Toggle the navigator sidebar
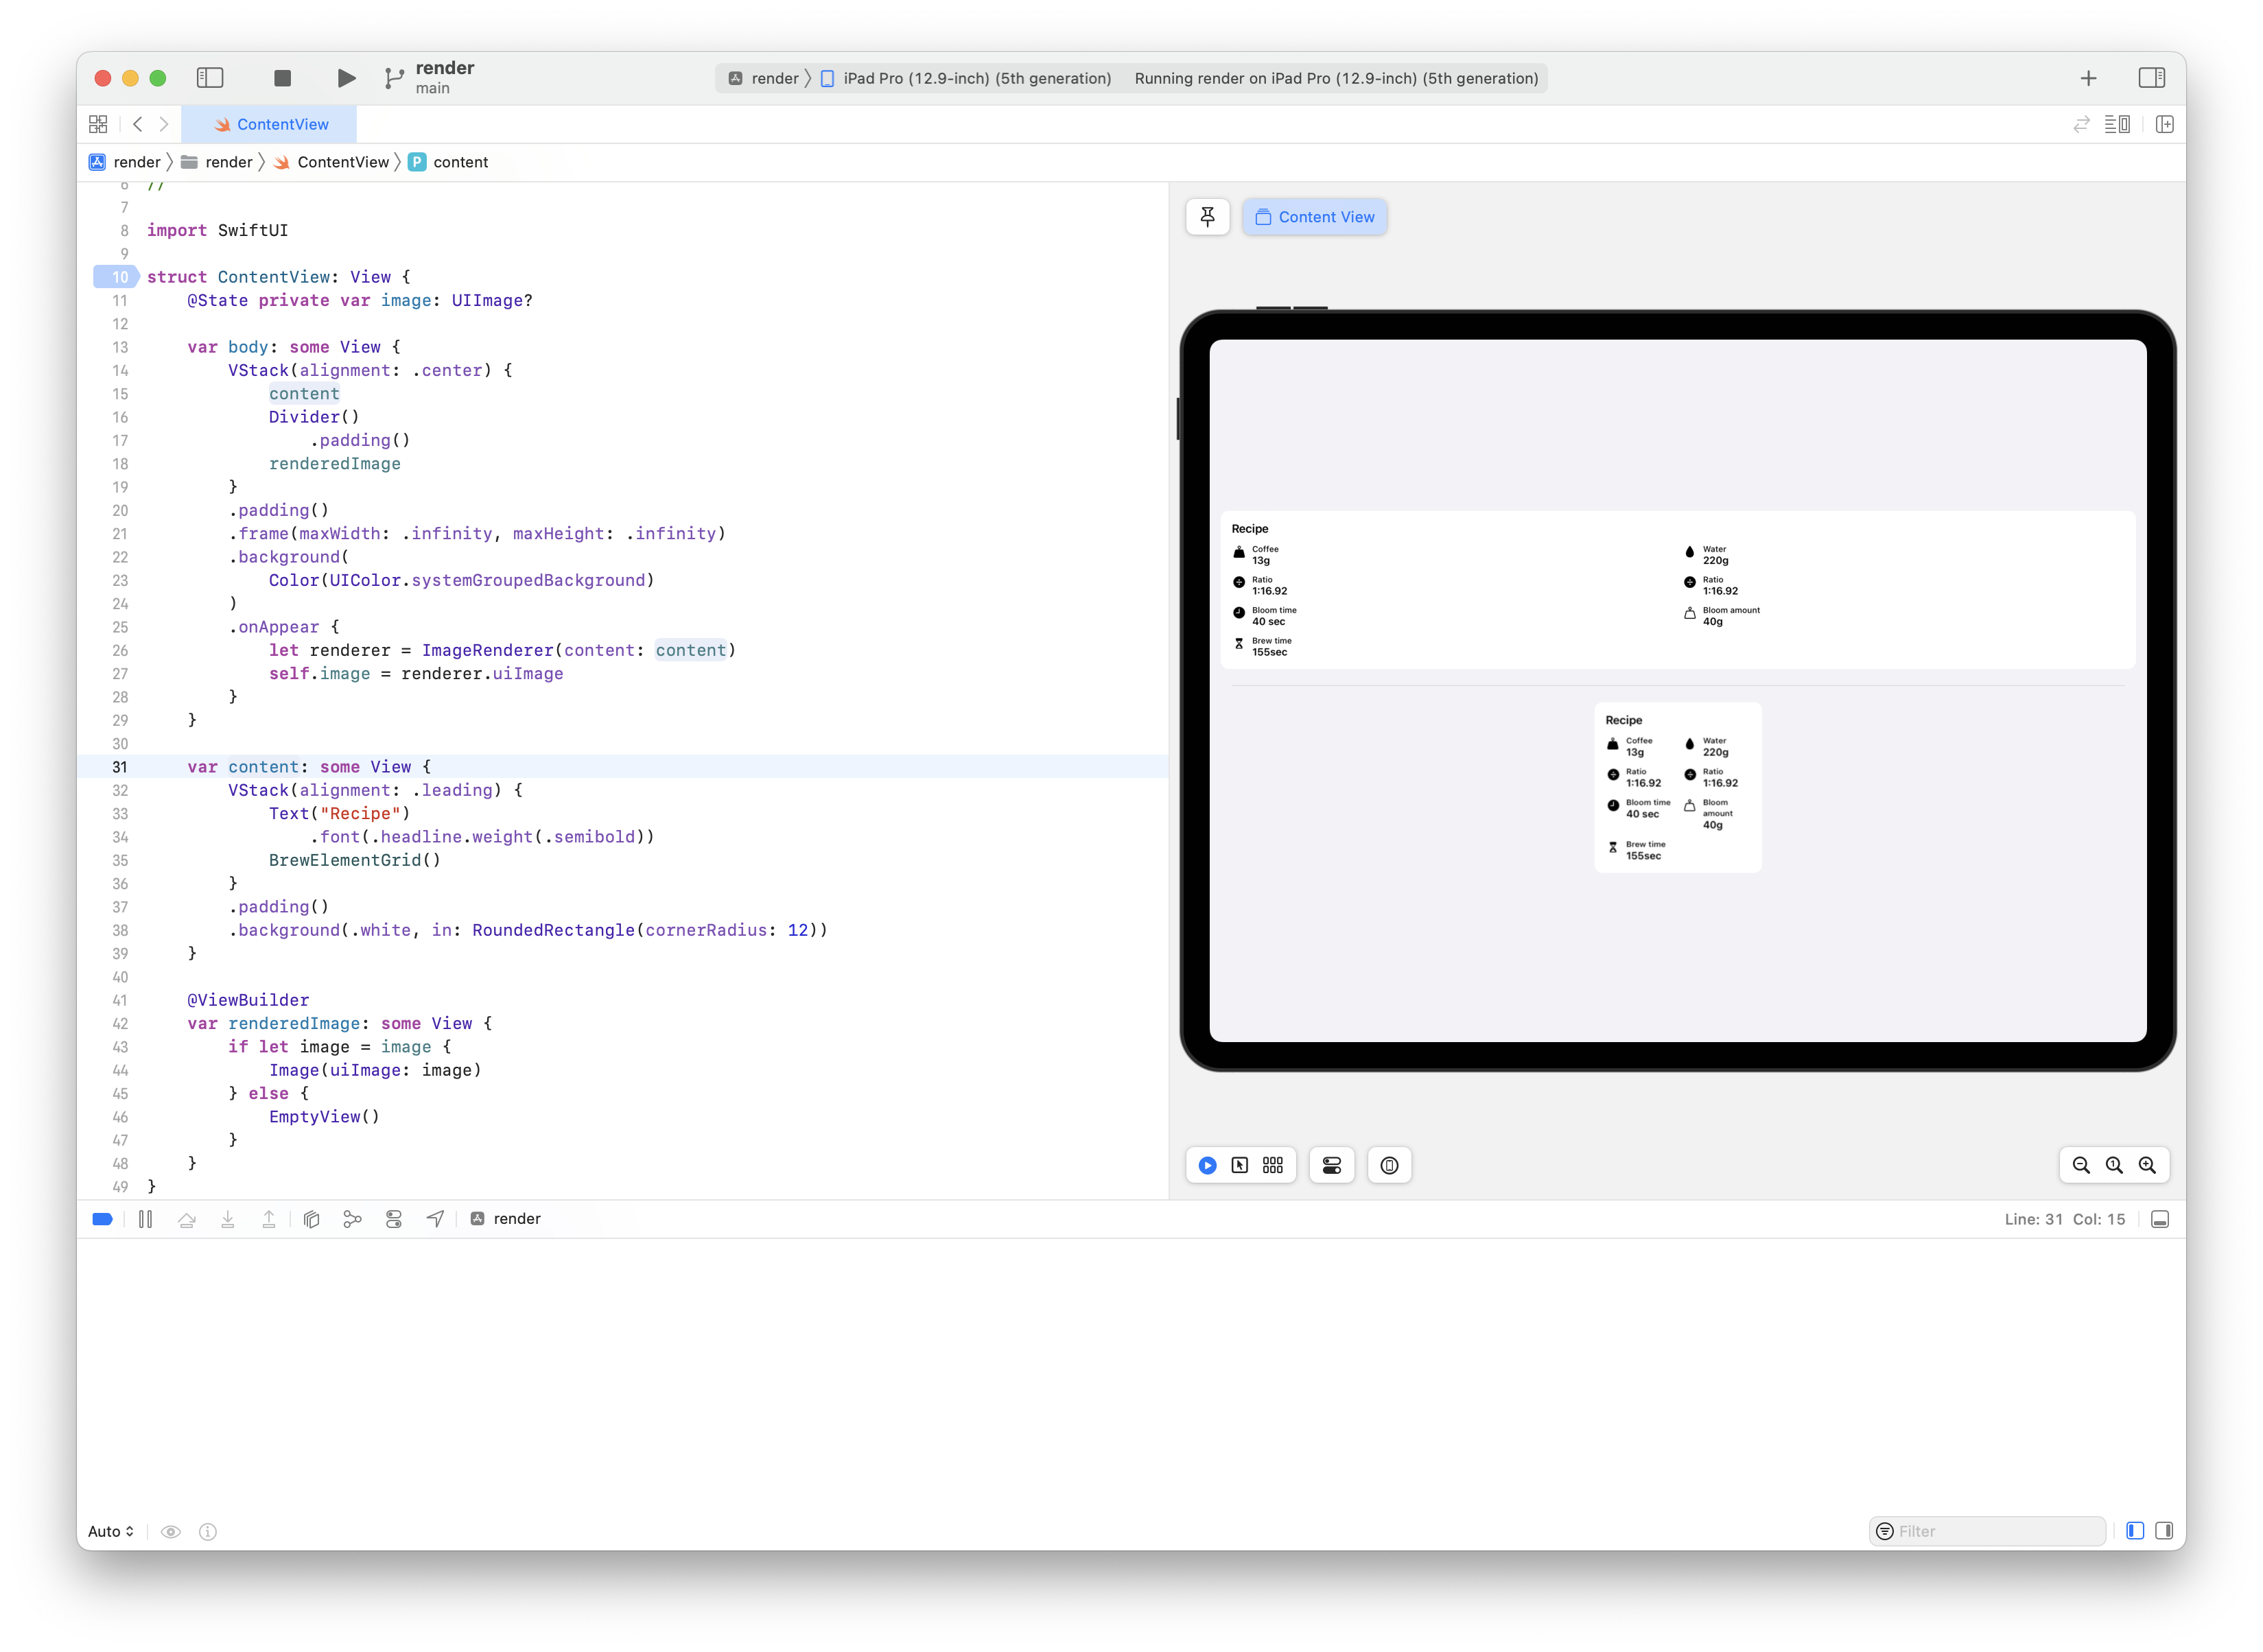Screen dimensions: 2263x1652 coord(210,77)
